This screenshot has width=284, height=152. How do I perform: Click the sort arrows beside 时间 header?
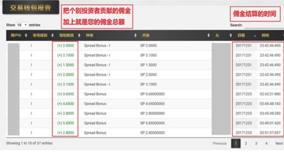click(x=283, y=36)
